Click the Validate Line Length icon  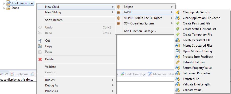coord(178,84)
